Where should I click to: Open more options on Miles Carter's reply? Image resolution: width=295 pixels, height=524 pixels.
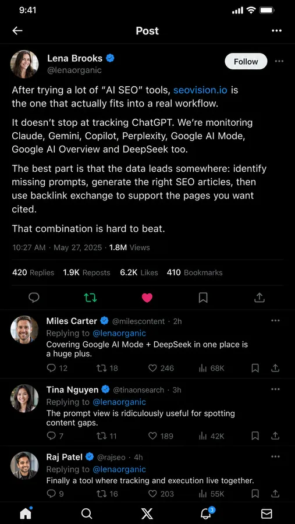[x=275, y=320]
